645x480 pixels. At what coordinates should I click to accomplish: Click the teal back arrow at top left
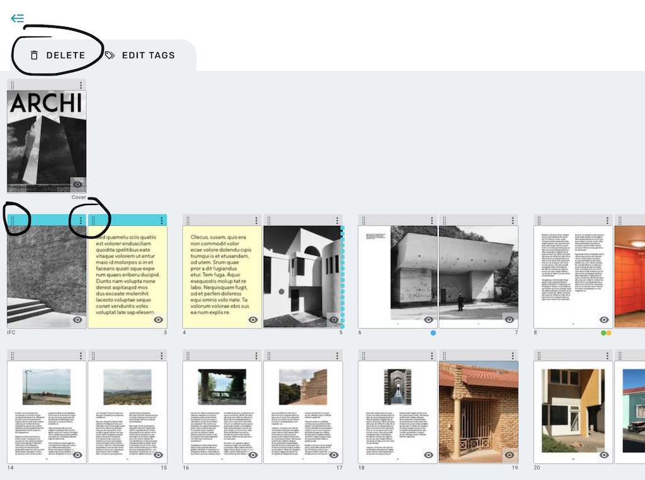(x=17, y=18)
